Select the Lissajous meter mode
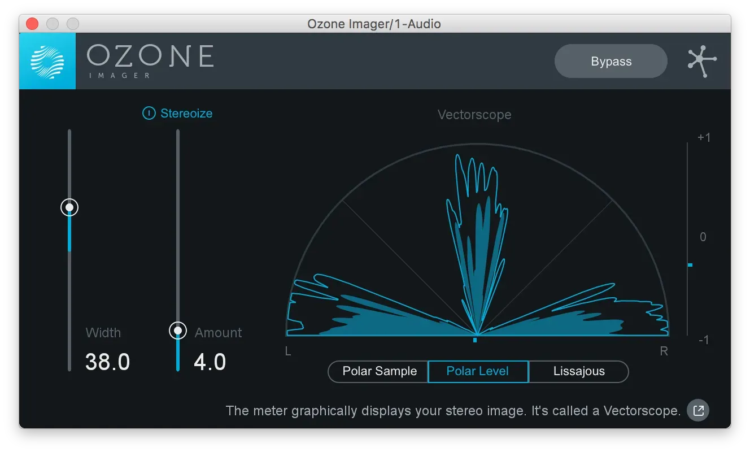The width and height of the screenshot is (750, 452). click(578, 371)
